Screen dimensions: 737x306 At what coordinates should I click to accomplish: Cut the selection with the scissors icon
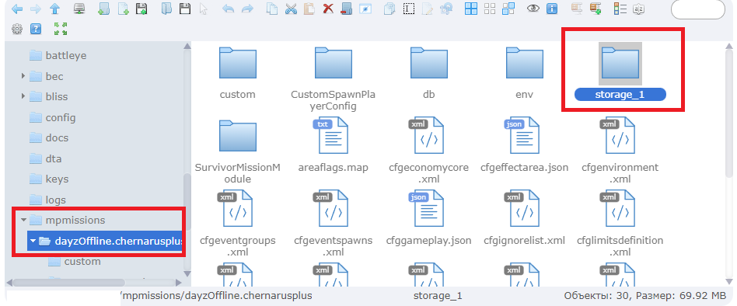tap(291, 9)
